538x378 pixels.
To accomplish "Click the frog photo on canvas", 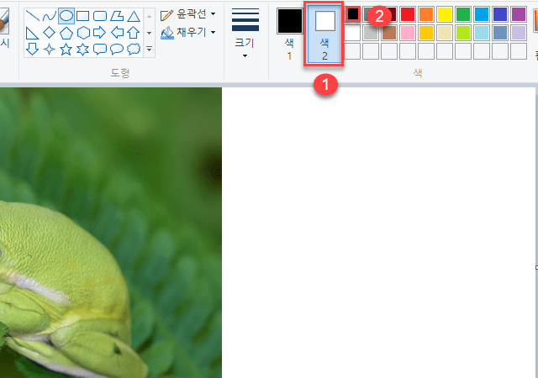I will pyautogui.click(x=111, y=233).
